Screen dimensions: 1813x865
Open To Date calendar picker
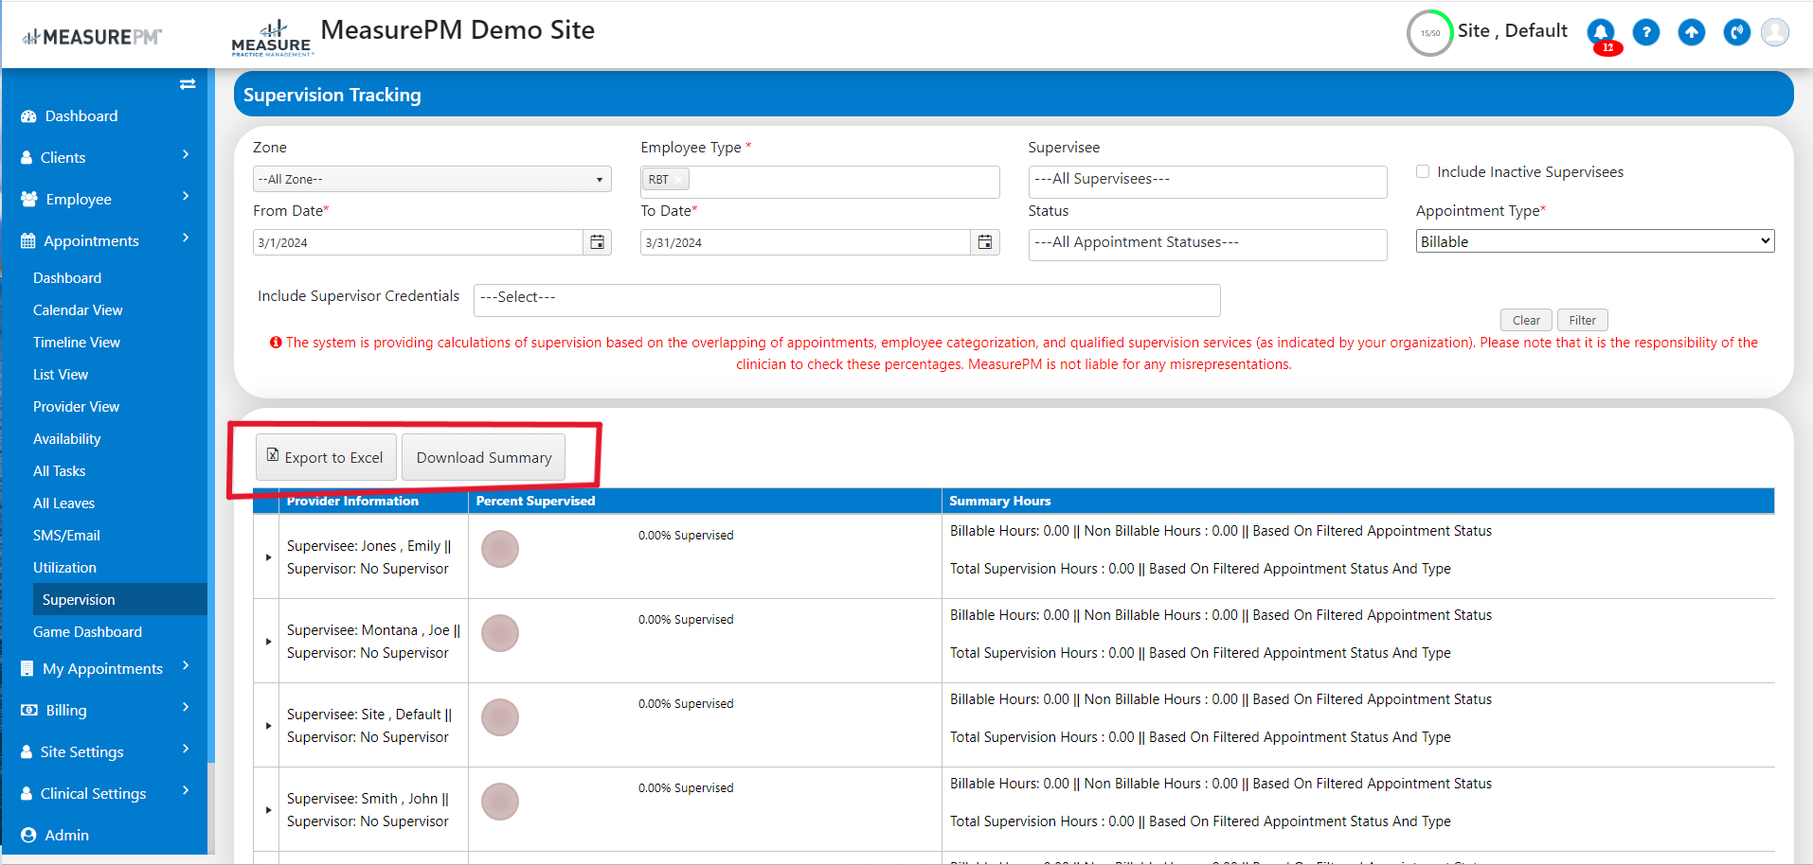point(985,242)
